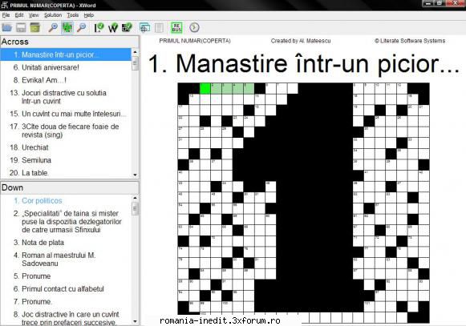The height and width of the screenshot is (326, 466).
Task: Select Across clue 20 'La table'
Action: click(66, 172)
